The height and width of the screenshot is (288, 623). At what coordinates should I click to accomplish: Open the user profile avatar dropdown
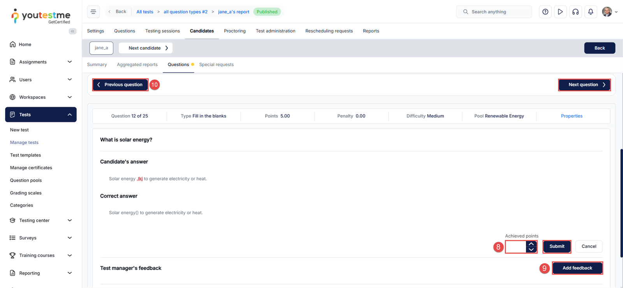point(609,12)
